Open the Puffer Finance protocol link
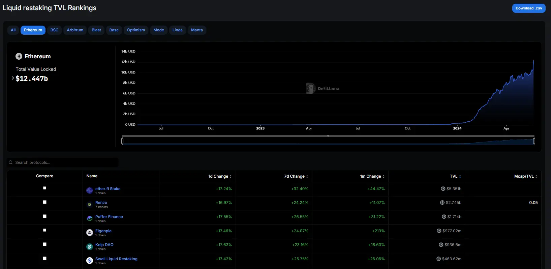The height and width of the screenshot is (269, 551). tap(109, 217)
